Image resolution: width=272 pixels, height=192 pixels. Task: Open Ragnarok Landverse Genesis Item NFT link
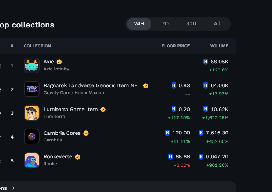92,85
